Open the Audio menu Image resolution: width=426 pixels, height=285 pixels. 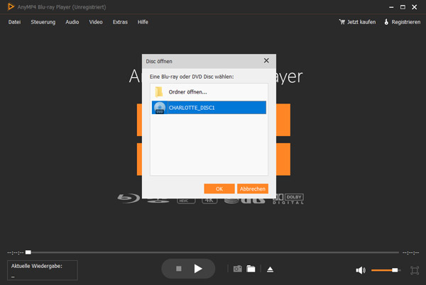(72, 22)
